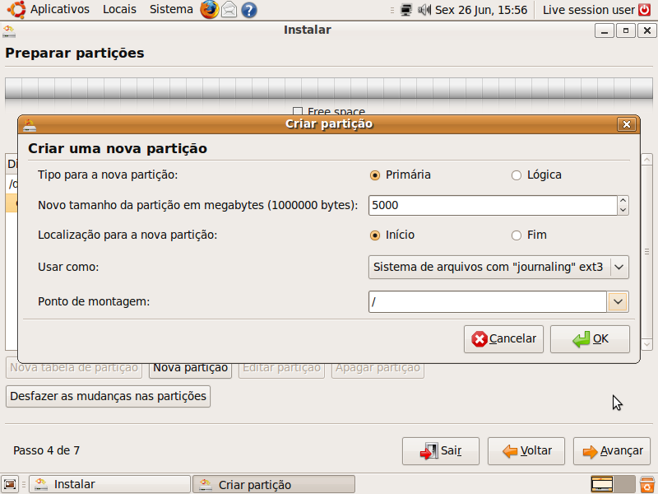The height and width of the screenshot is (494, 658).
Task: Launch Firefox from the top panel
Action: tap(209, 10)
